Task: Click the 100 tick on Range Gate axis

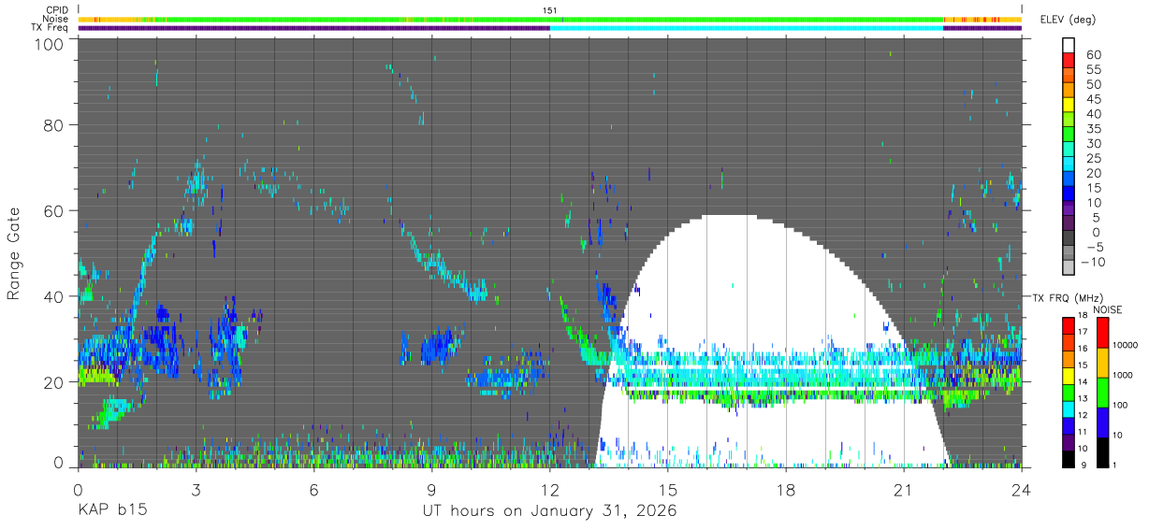Action: [x=51, y=43]
